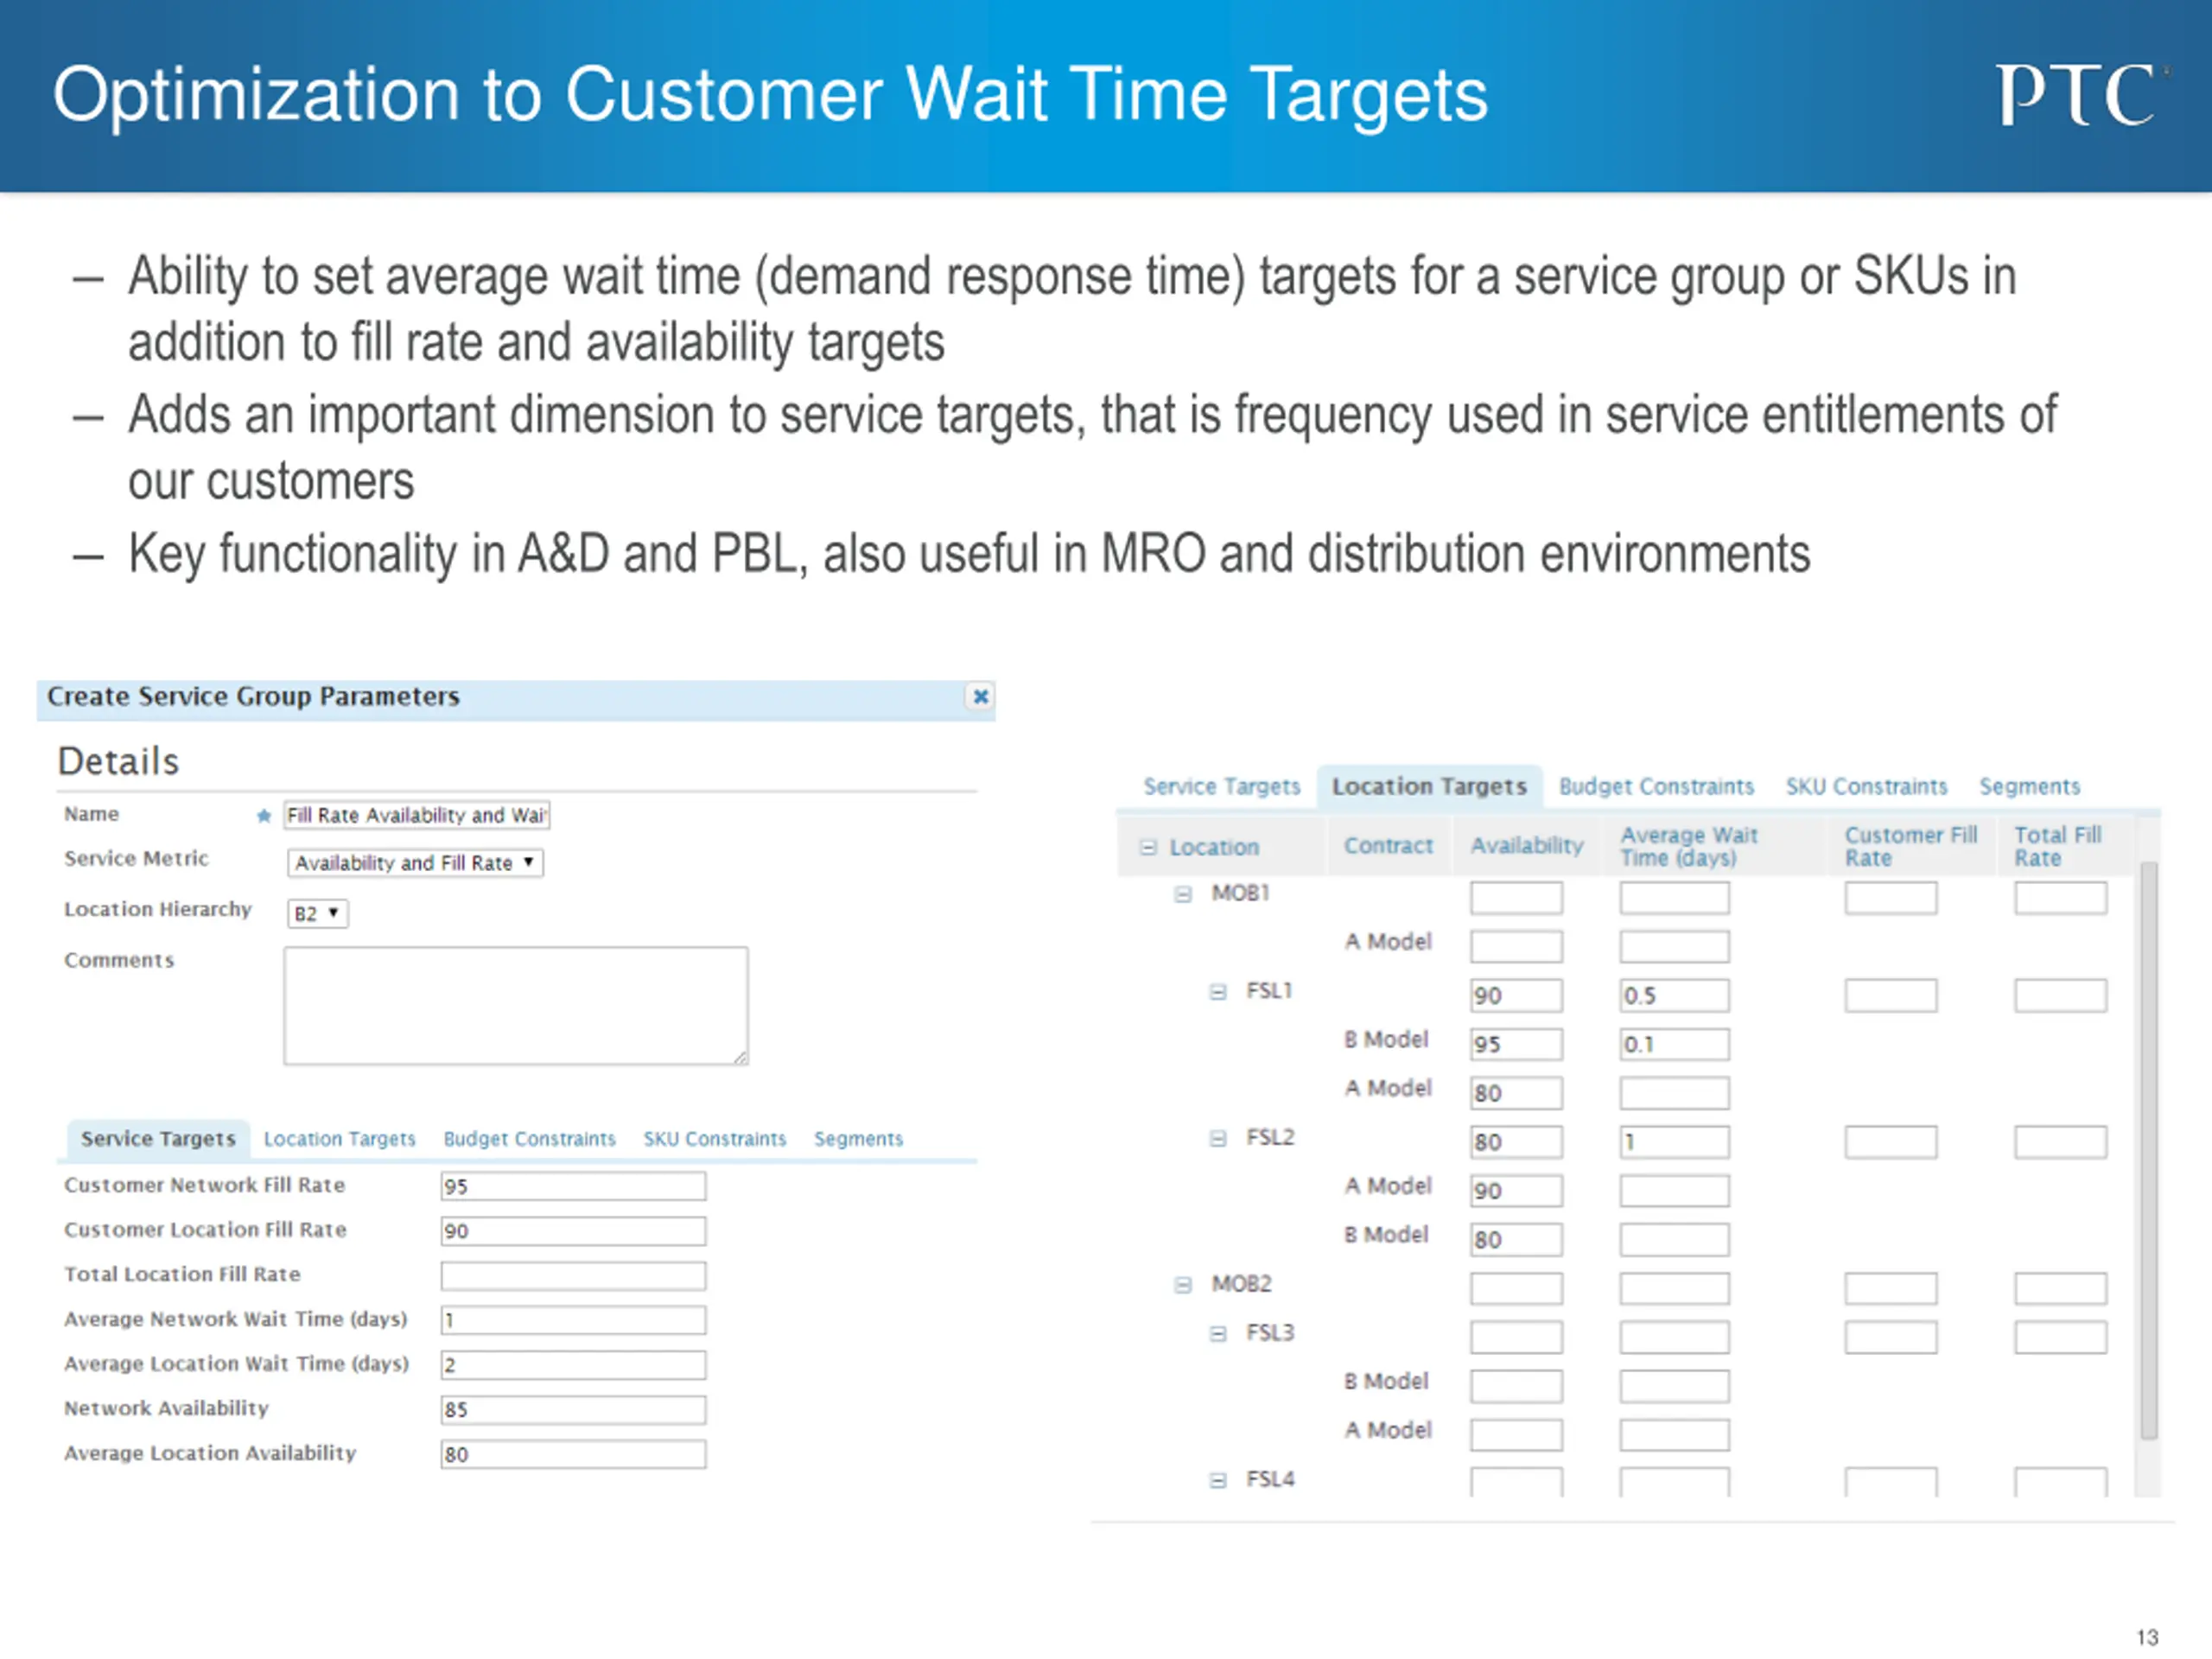
Task: Close the Create Service Group Parameters dialog
Action: tap(980, 696)
